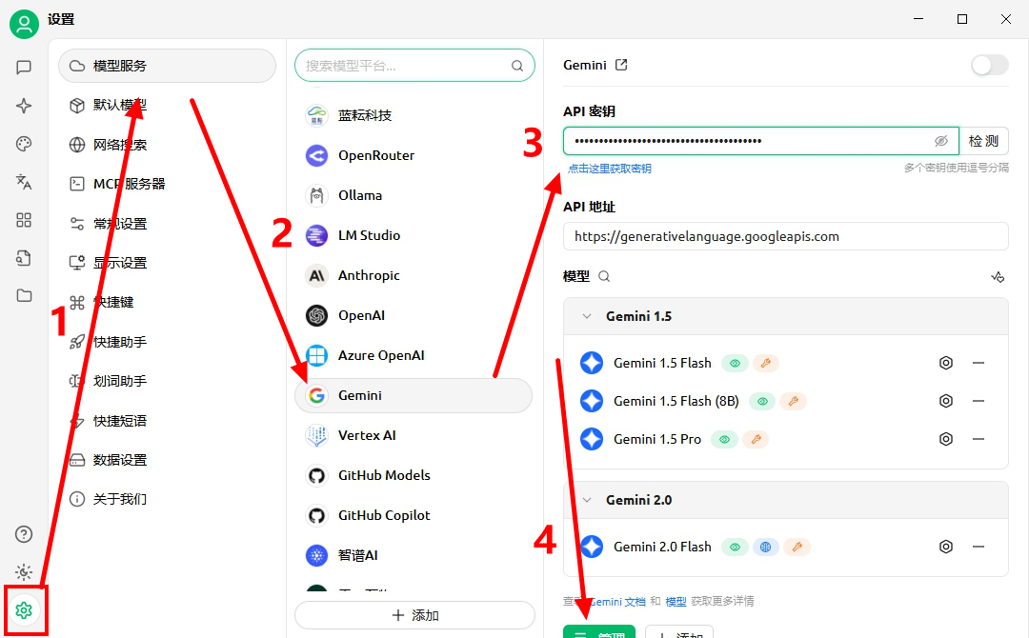Remove Gemini 2.0 Flash with minus icon
The width and height of the screenshot is (1029, 638).
point(979,547)
